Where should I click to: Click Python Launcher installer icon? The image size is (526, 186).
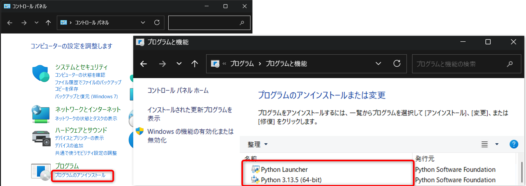pyautogui.click(x=255, y=169)
